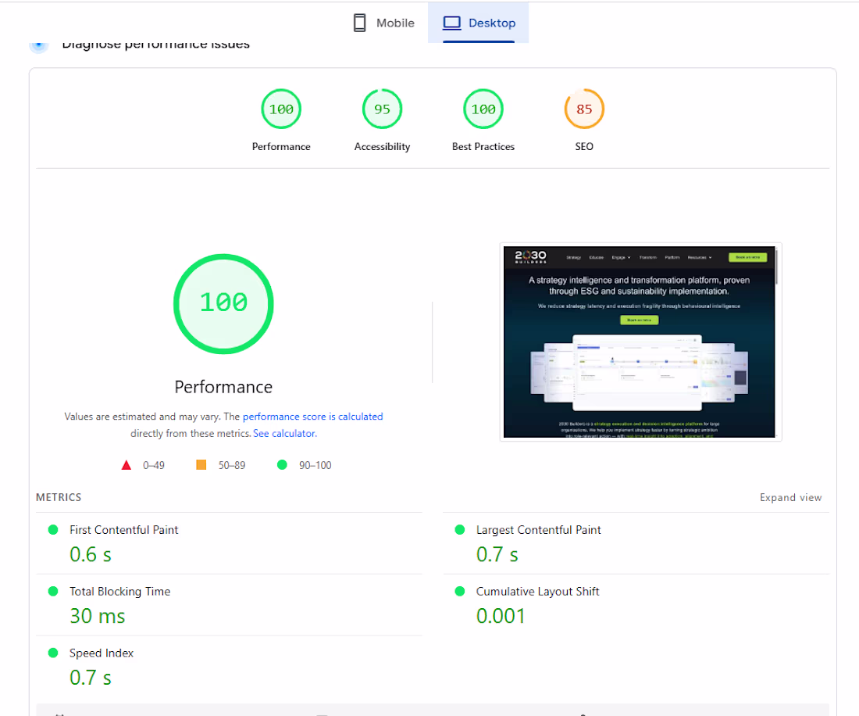Open the Performance score gauge 100
Image resolution: width=859 pixels, height=716 pixels.
(x=281, y=109)
